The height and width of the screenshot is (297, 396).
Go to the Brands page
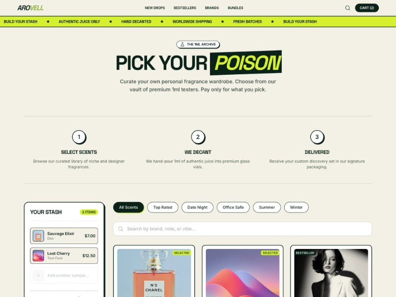point(212,8)
